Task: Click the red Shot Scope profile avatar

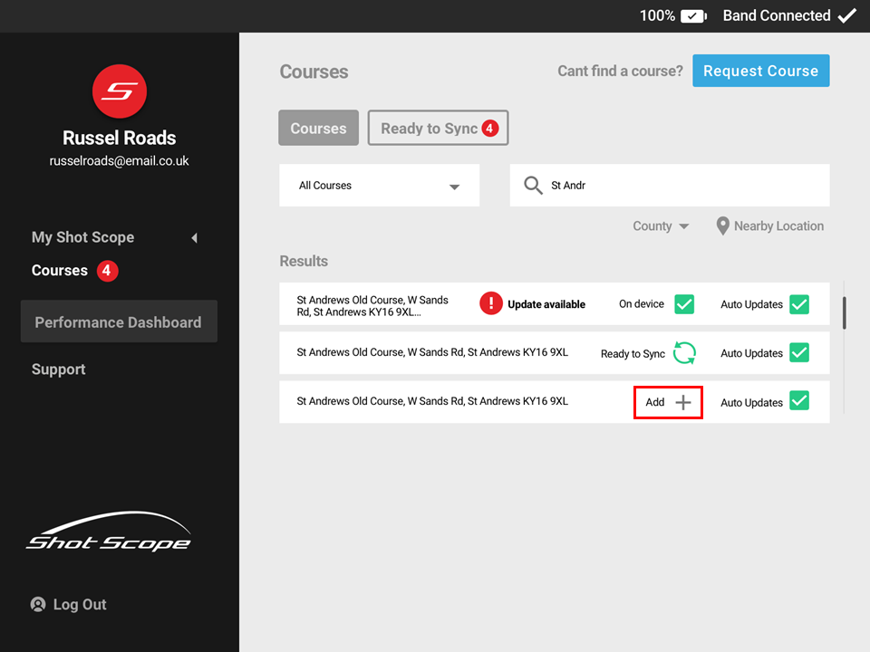Action: point(120,91)
